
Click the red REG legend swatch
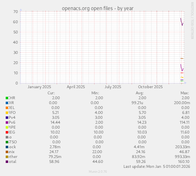click(7, 132)
